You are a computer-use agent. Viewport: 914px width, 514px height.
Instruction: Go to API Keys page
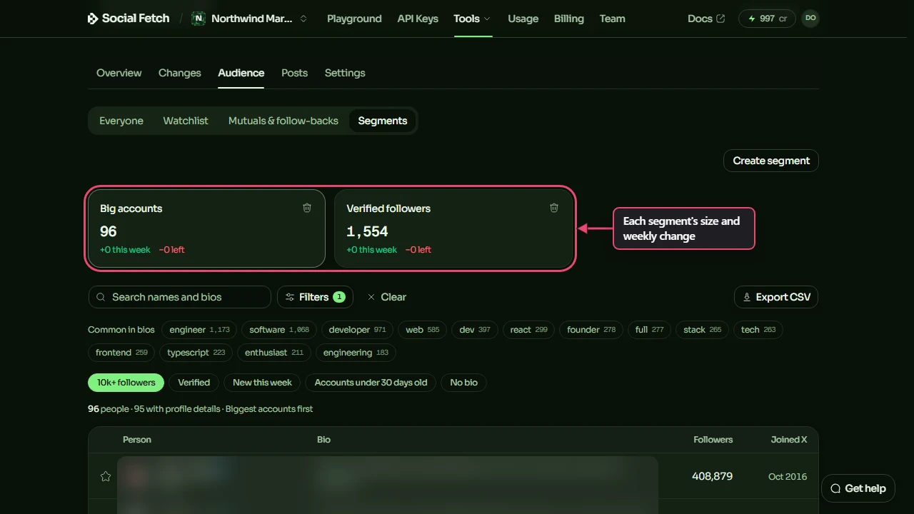pyautogui.click(x=418, y=19)
